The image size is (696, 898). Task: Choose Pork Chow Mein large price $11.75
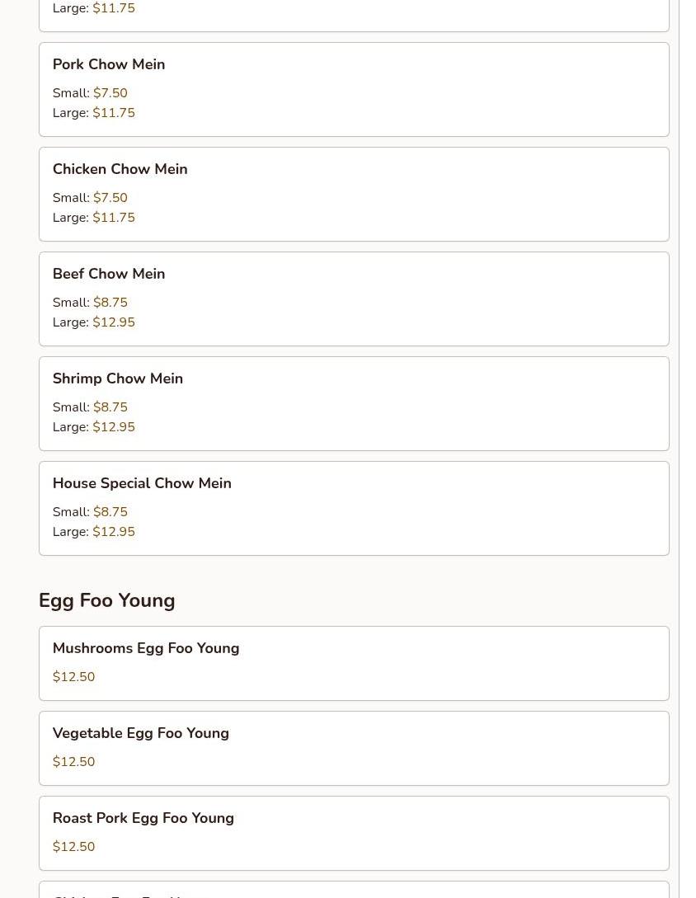(113, 113)
